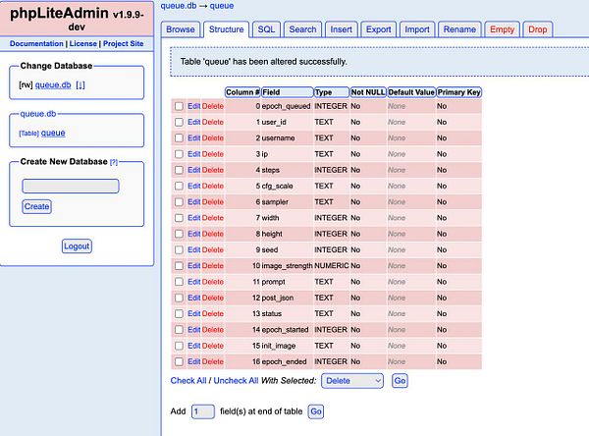Edit the seed field
The height and width of the screenshot is (436, 589).
point(193,250)
